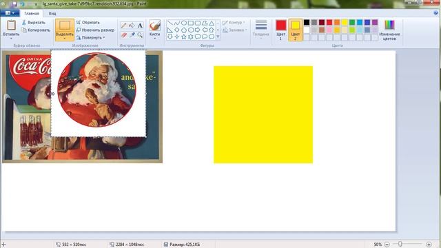Image resolution: width=441 pixels, height=248 pixels.
Task: Choose the Pentagon shape
Action: point(184,30)
